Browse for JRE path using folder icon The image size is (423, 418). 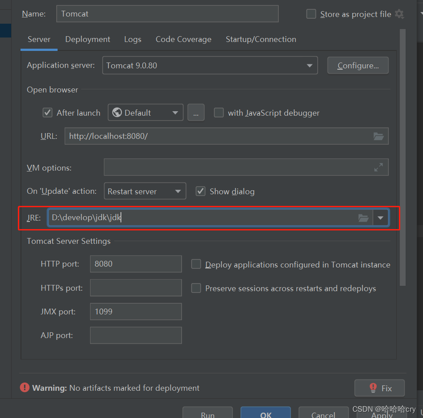363,217
